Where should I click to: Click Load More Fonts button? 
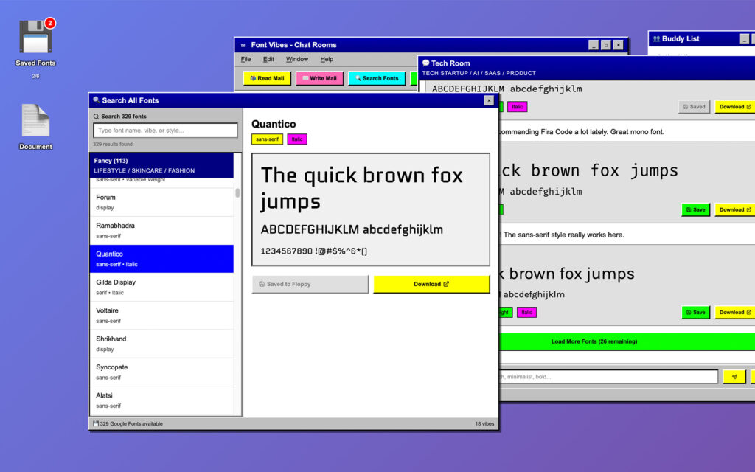click(x=594, y=341)
